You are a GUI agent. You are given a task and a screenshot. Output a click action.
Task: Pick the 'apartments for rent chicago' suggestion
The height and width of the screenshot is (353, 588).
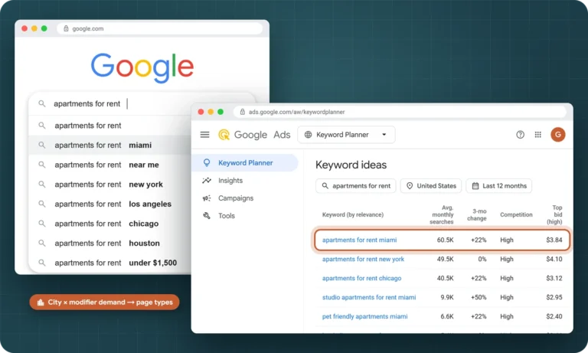tap(110, 224)
